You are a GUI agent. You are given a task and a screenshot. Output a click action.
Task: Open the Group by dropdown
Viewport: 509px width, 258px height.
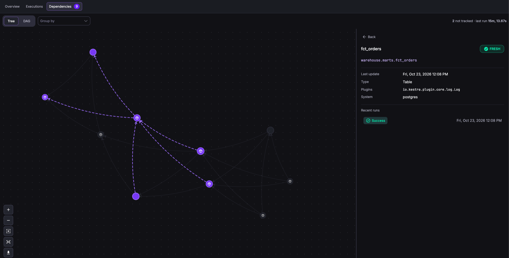pyautogui.click(x=64, y=21)
